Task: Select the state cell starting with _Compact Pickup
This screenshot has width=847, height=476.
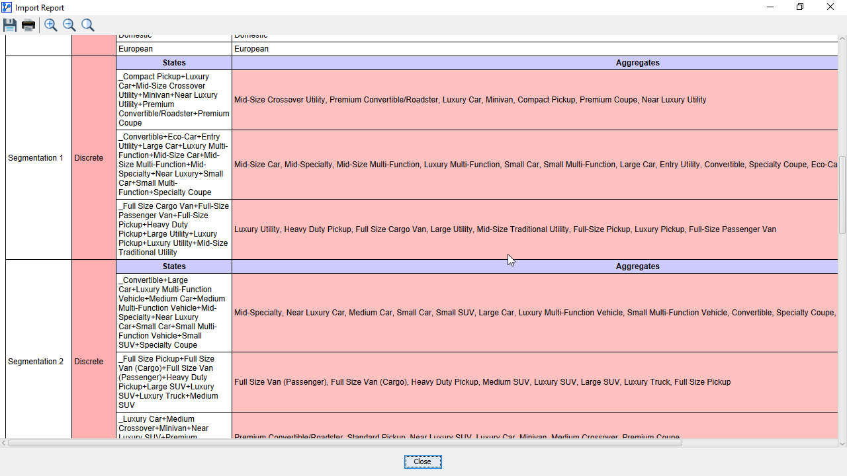Action: (173, 100)
